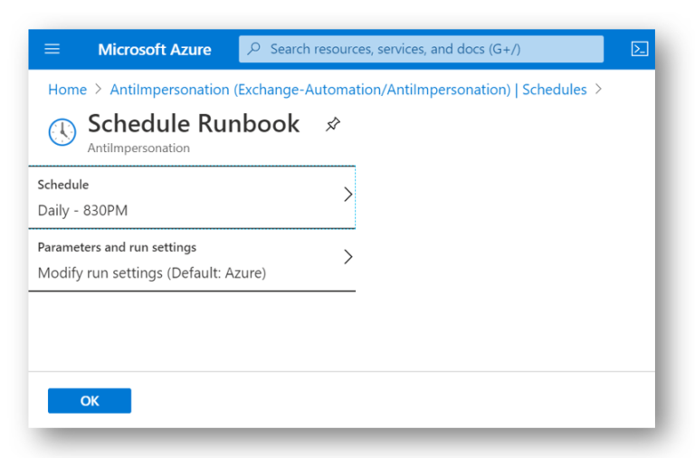Focus the Search resources input field

(421, 49)
